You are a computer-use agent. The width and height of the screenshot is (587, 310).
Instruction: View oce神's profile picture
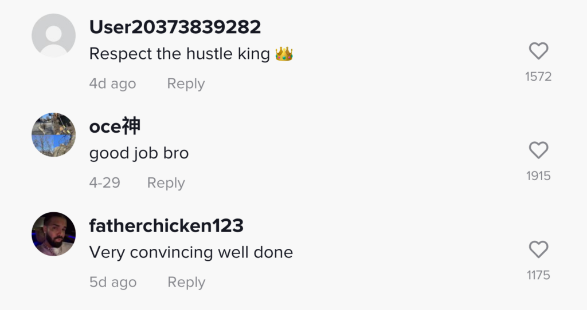tap(53, 134)
